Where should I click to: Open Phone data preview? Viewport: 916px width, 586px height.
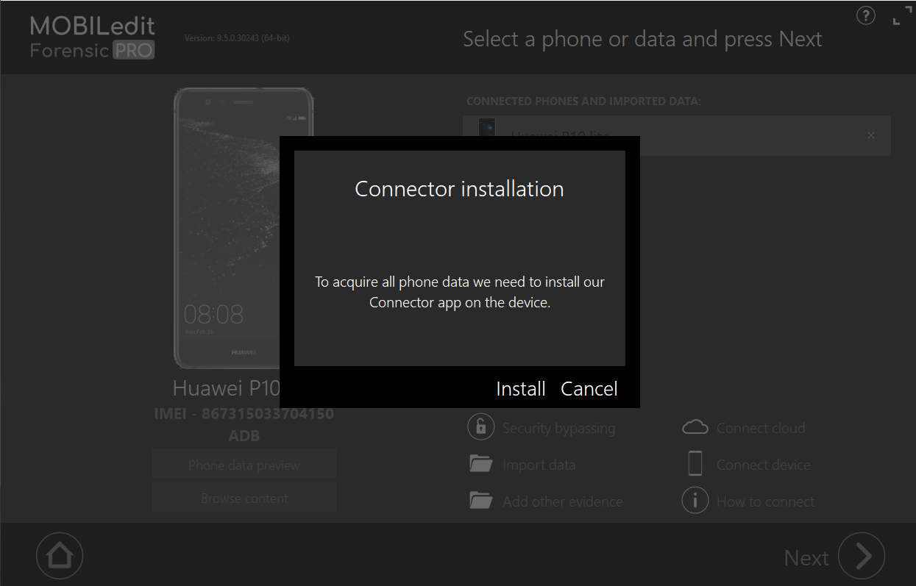tap(244, 465)
